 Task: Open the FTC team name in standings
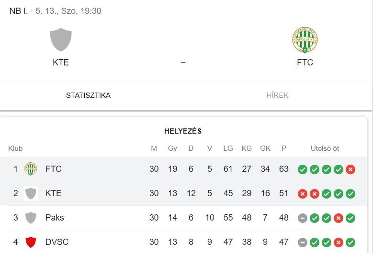(x=54, y=169)
